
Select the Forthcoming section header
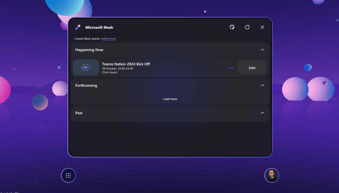(x=86, y=85)
